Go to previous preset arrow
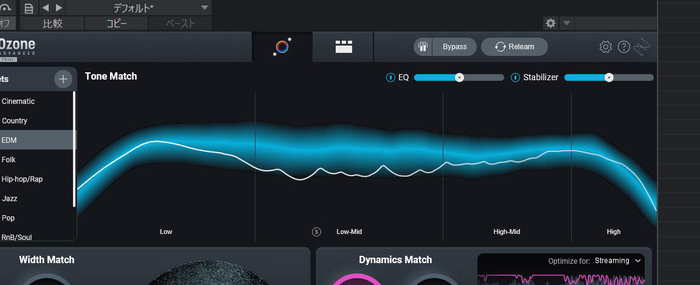 45,7
